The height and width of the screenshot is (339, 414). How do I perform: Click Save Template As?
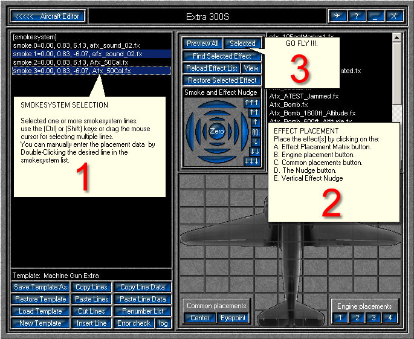point(40,286)
